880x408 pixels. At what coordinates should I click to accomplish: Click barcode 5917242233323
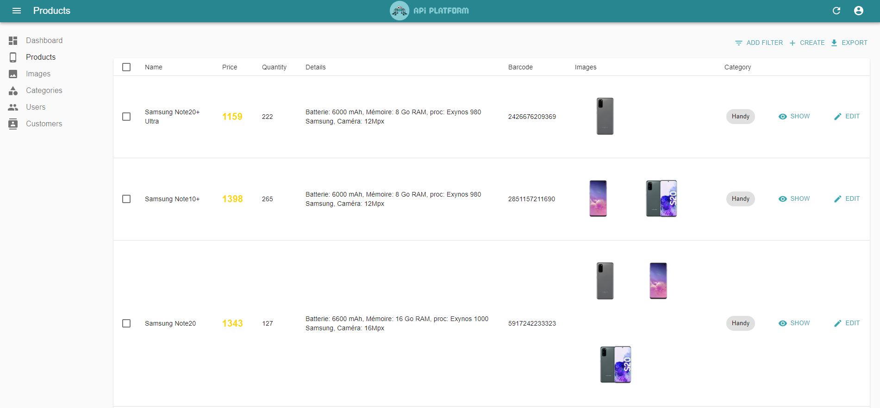532,323
